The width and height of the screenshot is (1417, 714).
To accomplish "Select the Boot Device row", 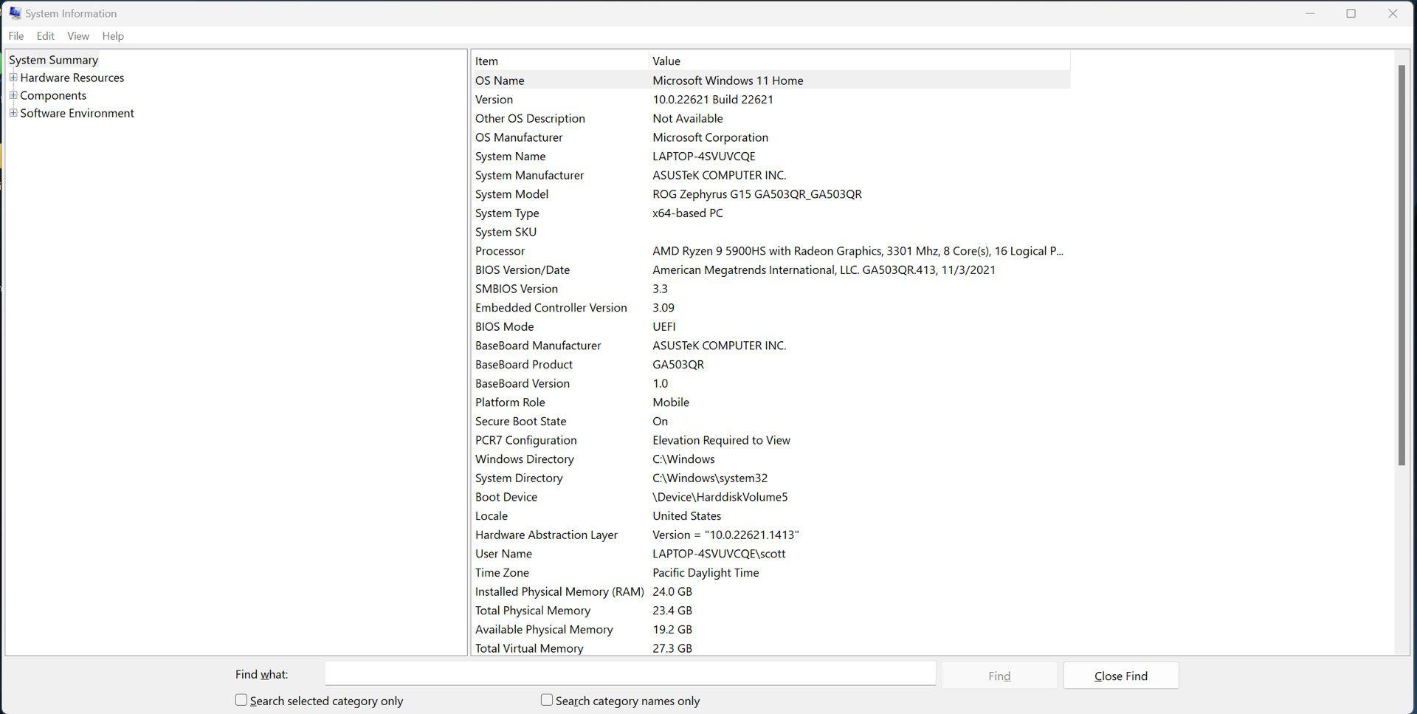I will click(770, 497).
